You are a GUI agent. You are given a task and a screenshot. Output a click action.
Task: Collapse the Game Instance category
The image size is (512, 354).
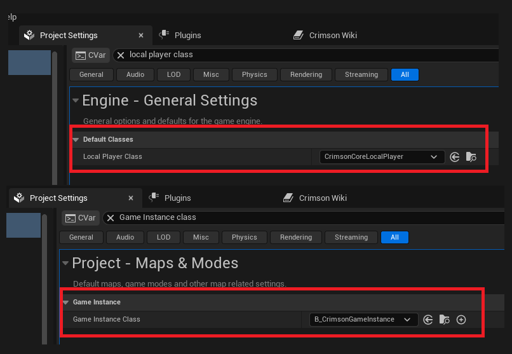point(65,303)
